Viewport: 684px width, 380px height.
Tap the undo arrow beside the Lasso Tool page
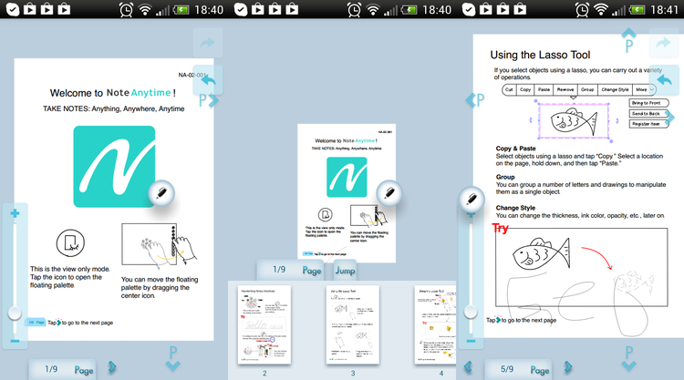pos(663,80)
